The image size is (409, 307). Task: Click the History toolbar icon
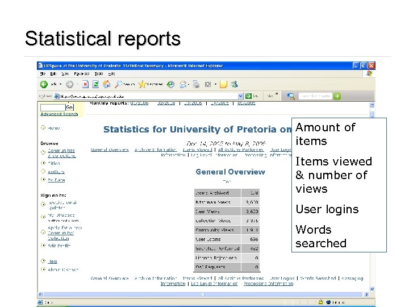click(170, 84)
